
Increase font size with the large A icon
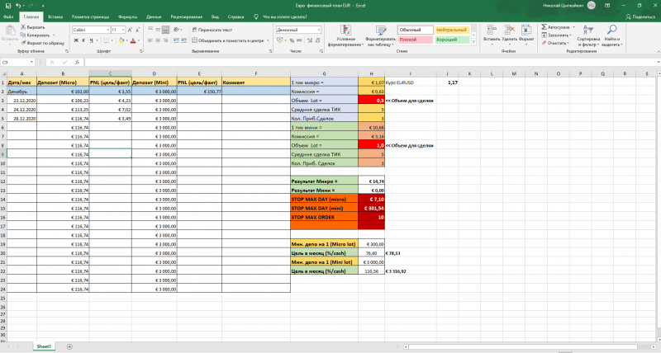(130, 30)
